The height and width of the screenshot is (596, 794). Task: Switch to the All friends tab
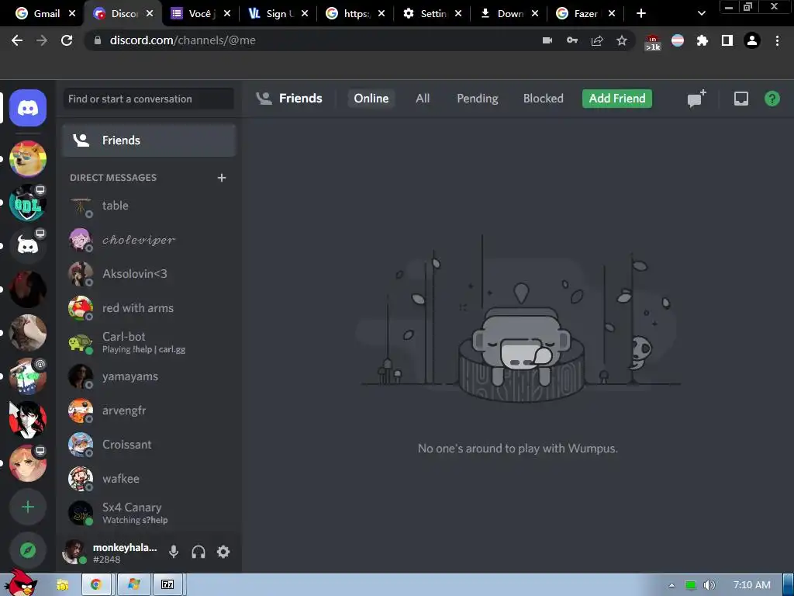(x=423, y=99)
